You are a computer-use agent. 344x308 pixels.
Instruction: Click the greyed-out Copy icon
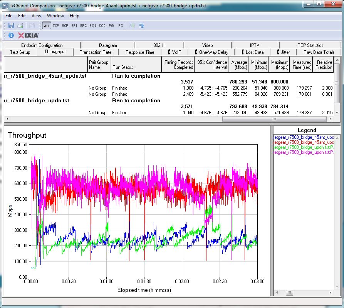(x=32, y=25)
